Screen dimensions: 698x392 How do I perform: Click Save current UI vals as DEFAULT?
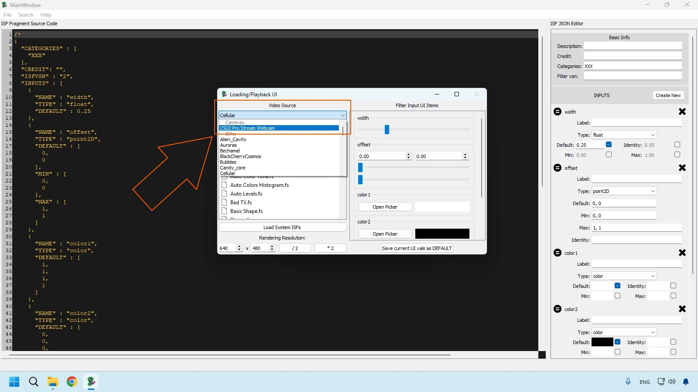417,248
